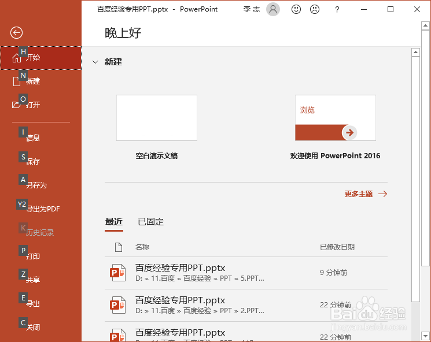Click inner list scrollbar up arrow
Viewport: 431px width, 342px height.
point(415,52)
